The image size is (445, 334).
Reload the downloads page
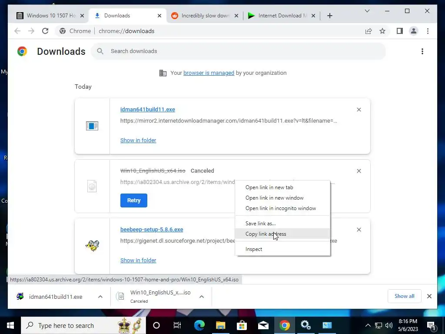(45, 31)
